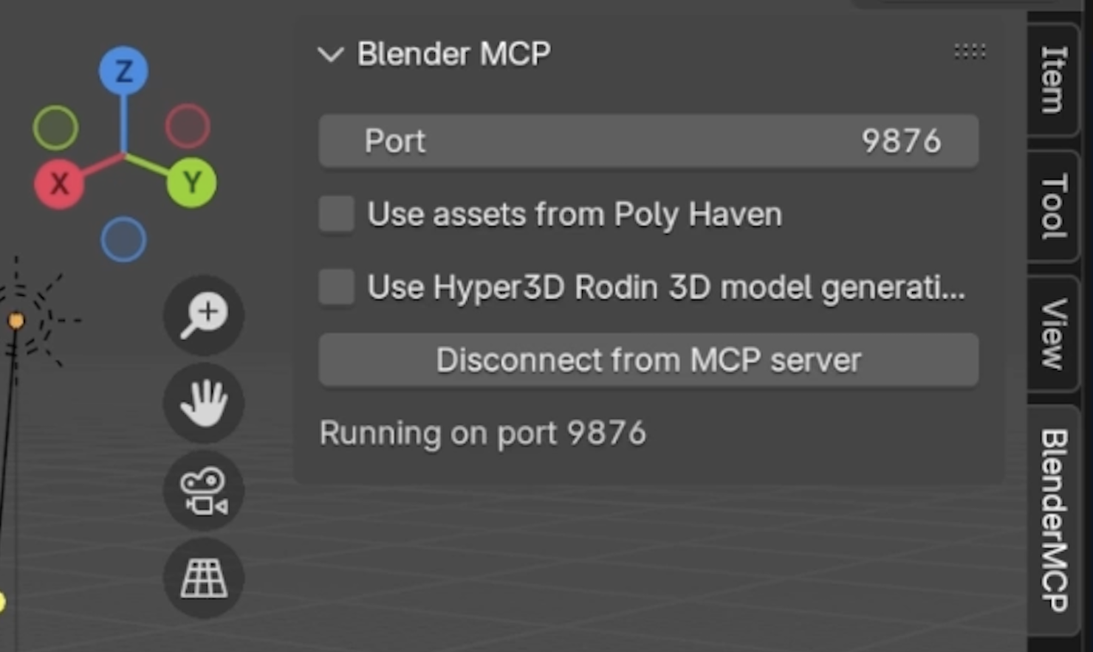The height and width of the screenshot is (652, 1093).
Task: Click the negative Z axis blue ring
Action: pos(123,240)
